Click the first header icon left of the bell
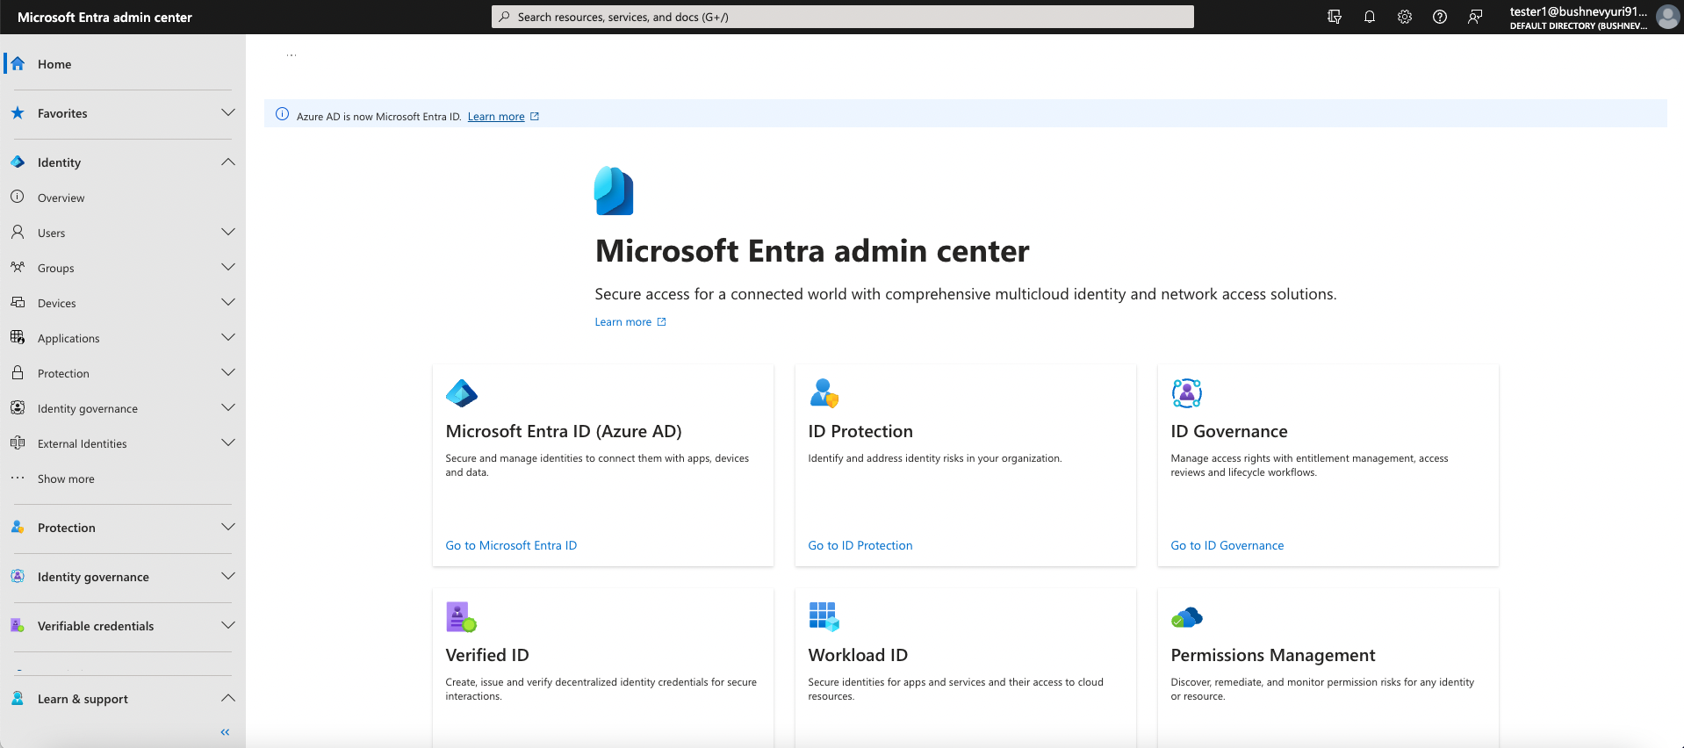 click(x=1335, y=17)
